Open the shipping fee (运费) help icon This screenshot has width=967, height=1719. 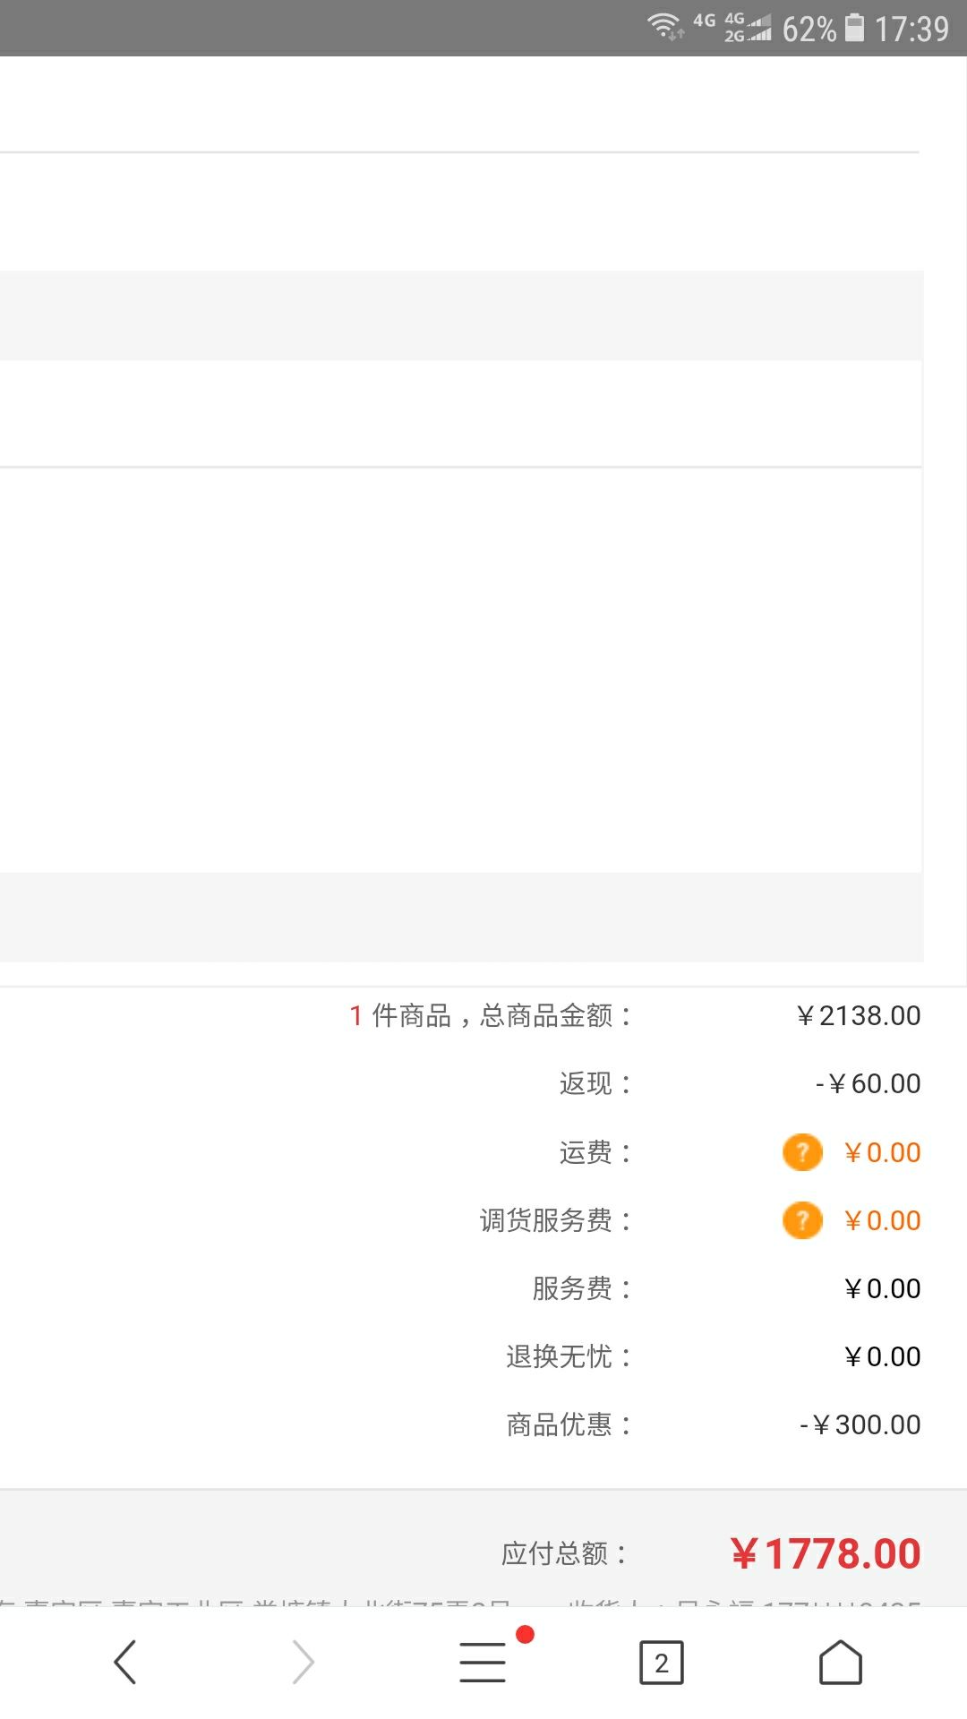click(x=802, y=1152)
